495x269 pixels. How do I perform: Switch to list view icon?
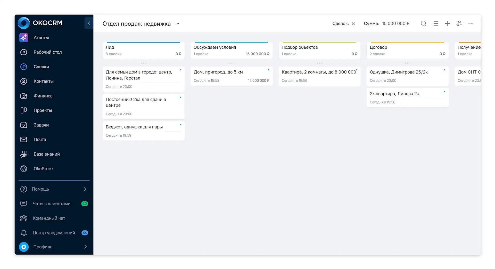(435, 23)
